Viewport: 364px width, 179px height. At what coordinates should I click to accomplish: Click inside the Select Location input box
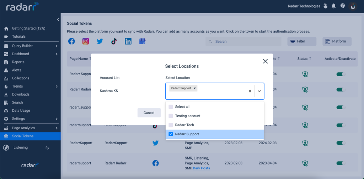215,91
